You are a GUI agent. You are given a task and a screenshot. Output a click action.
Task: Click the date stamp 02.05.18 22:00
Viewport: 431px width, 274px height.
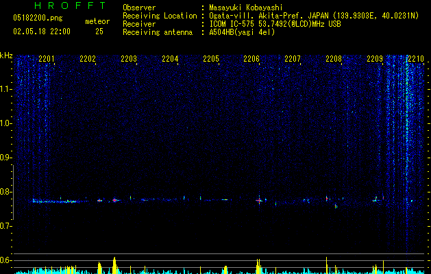(x=42, y=32)
